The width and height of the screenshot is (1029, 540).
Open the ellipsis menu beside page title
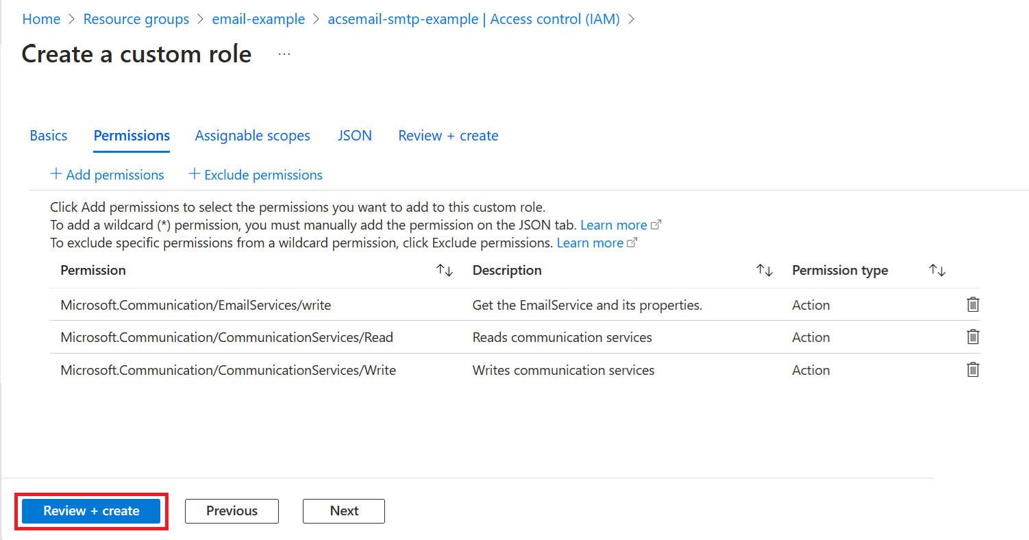pos(284,54)
